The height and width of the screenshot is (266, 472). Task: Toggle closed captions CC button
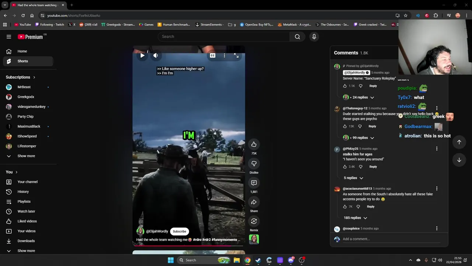point(213,55)
